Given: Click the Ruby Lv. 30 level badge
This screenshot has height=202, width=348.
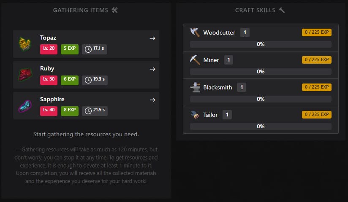Looking at the screenshot, I should (x=49, y=80).
